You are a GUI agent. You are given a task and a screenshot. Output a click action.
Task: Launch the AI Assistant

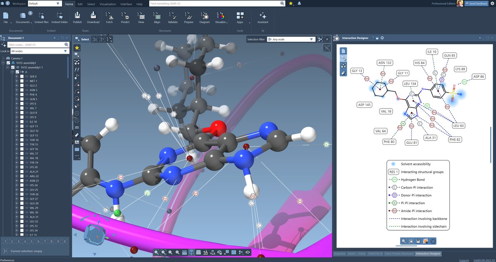(263, 17)
